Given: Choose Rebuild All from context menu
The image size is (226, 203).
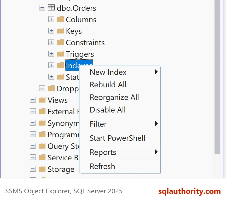Looking at the screenshot, I should 120,85.
